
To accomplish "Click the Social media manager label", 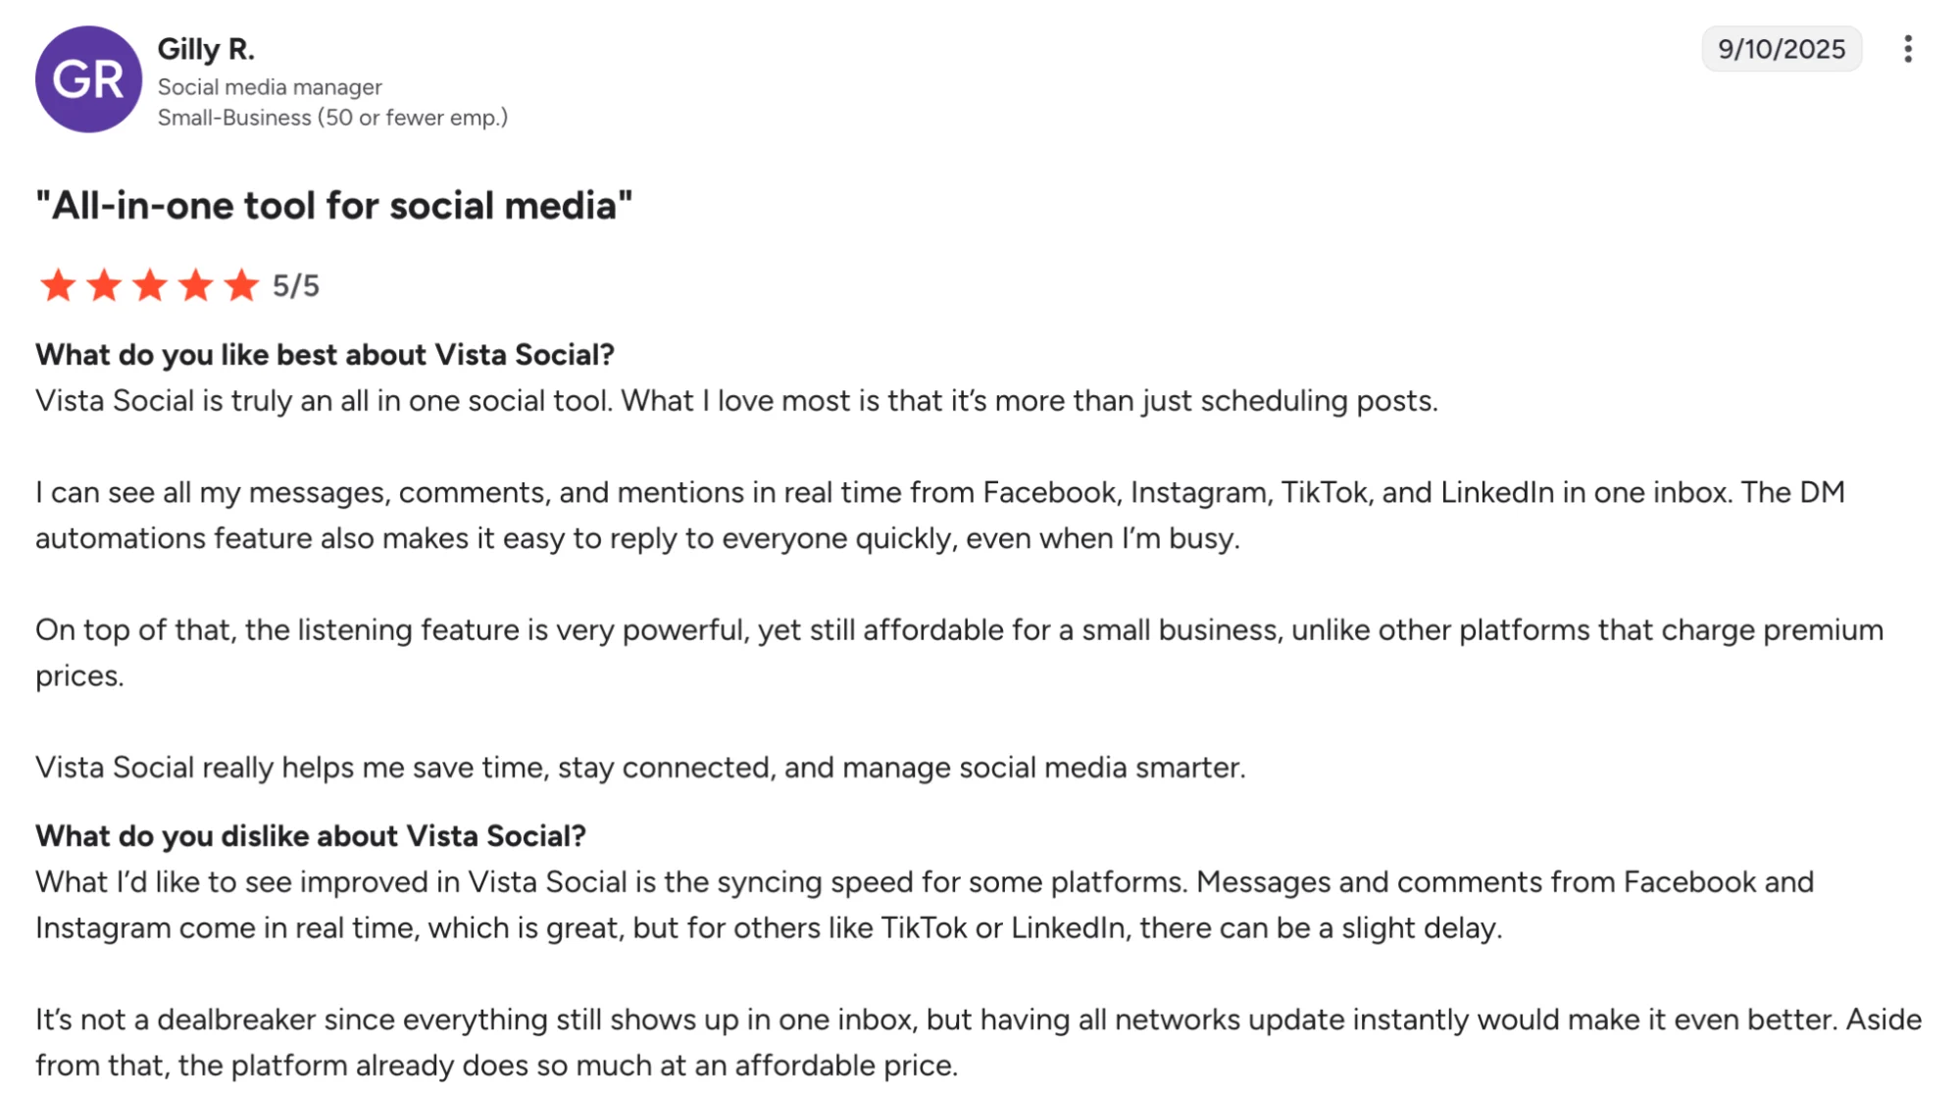I will click(x=271, y=86).
